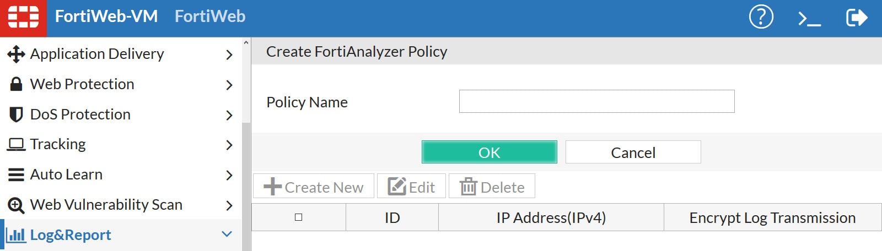Click the Web Vulnerability Scan magnifier icon

pyautogui.click(x=16, y=205)
